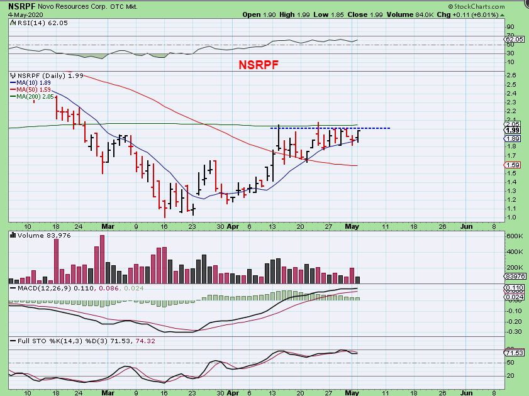
Task: Click the 1.59 MA(50) price axis tag
Action: (x=513, y=165)
